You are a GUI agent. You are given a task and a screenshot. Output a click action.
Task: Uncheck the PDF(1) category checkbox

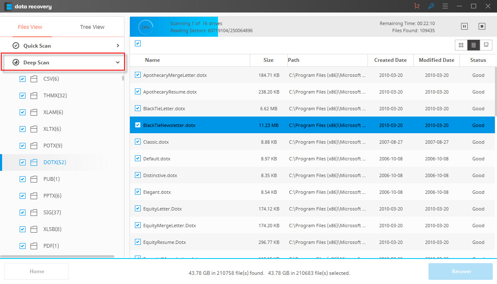[23, 246]
